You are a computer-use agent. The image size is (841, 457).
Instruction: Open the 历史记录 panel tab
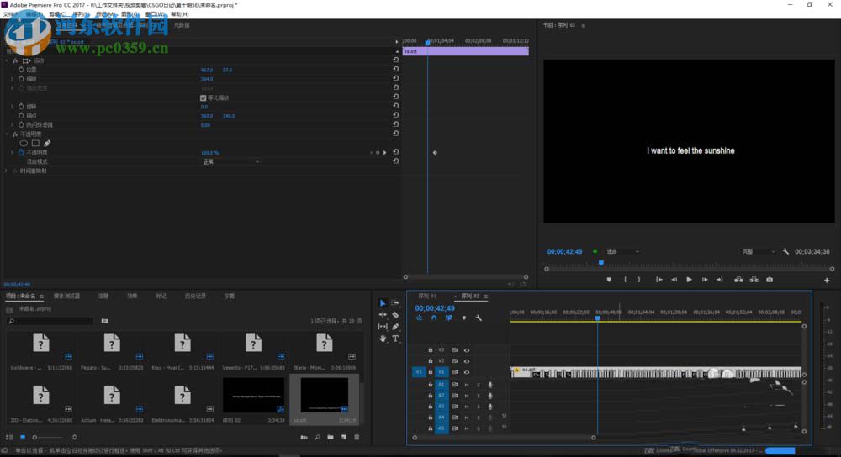[x=194, y=296]
